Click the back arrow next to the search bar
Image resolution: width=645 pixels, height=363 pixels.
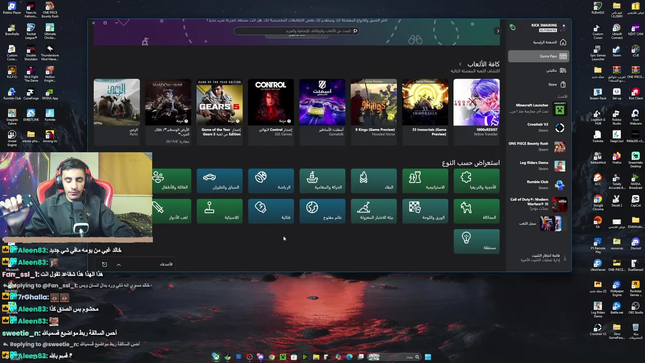(x=498, y=31)
